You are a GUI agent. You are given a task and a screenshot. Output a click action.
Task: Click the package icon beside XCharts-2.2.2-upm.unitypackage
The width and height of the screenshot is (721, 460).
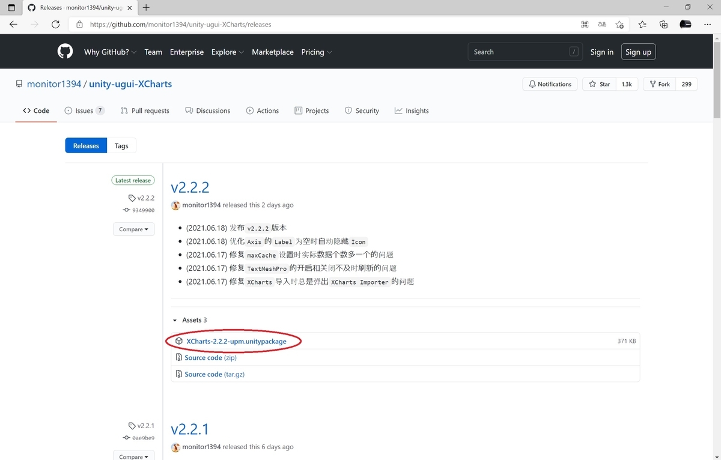pyautogui.click(x=179, y=340)
